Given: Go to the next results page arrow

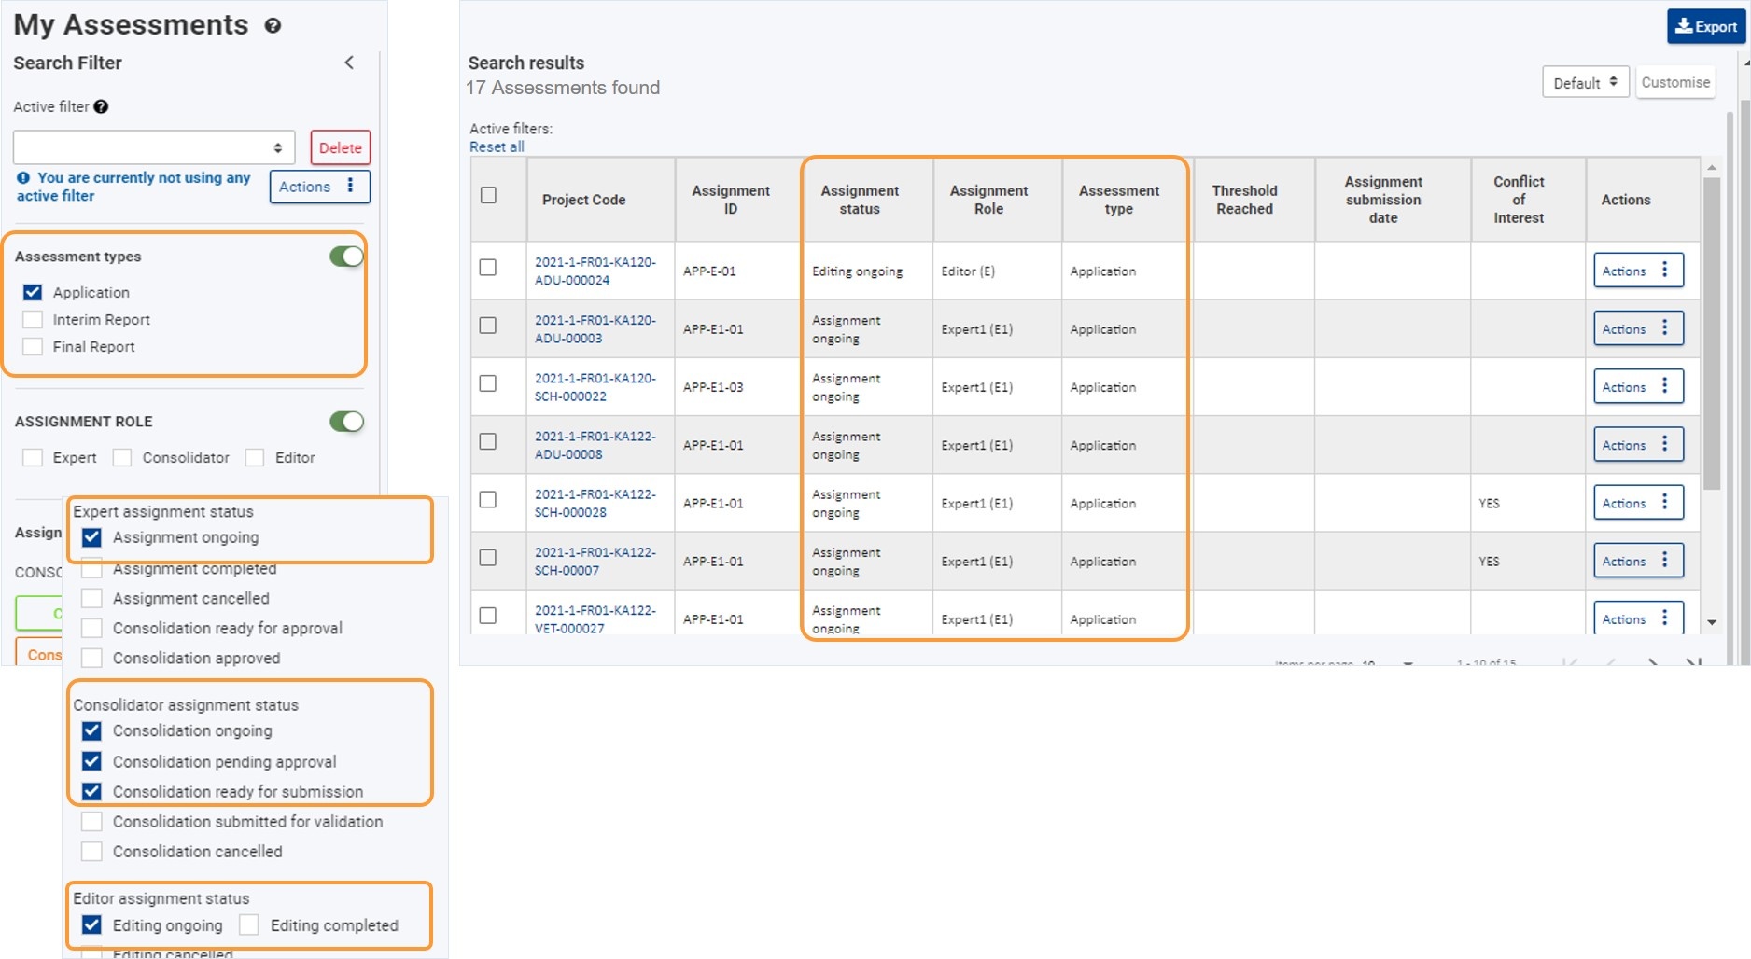Looking at the screenshot, I should click(1653, 662).
